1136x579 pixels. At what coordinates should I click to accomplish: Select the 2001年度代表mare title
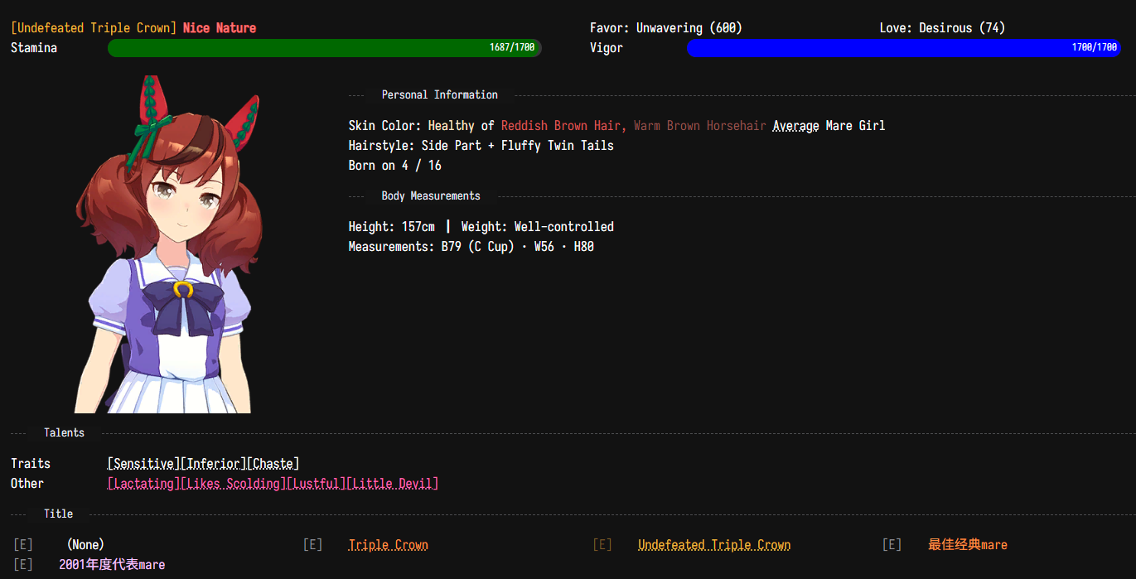(112, 565)
